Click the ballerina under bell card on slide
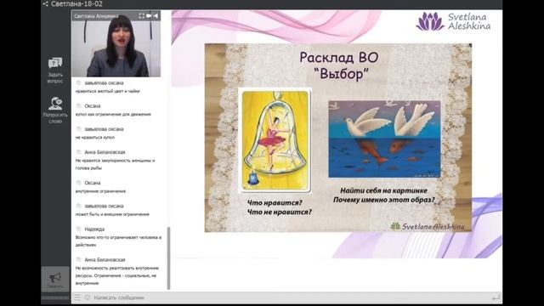This screenshot has width=544, height=306. pos(275,140)
